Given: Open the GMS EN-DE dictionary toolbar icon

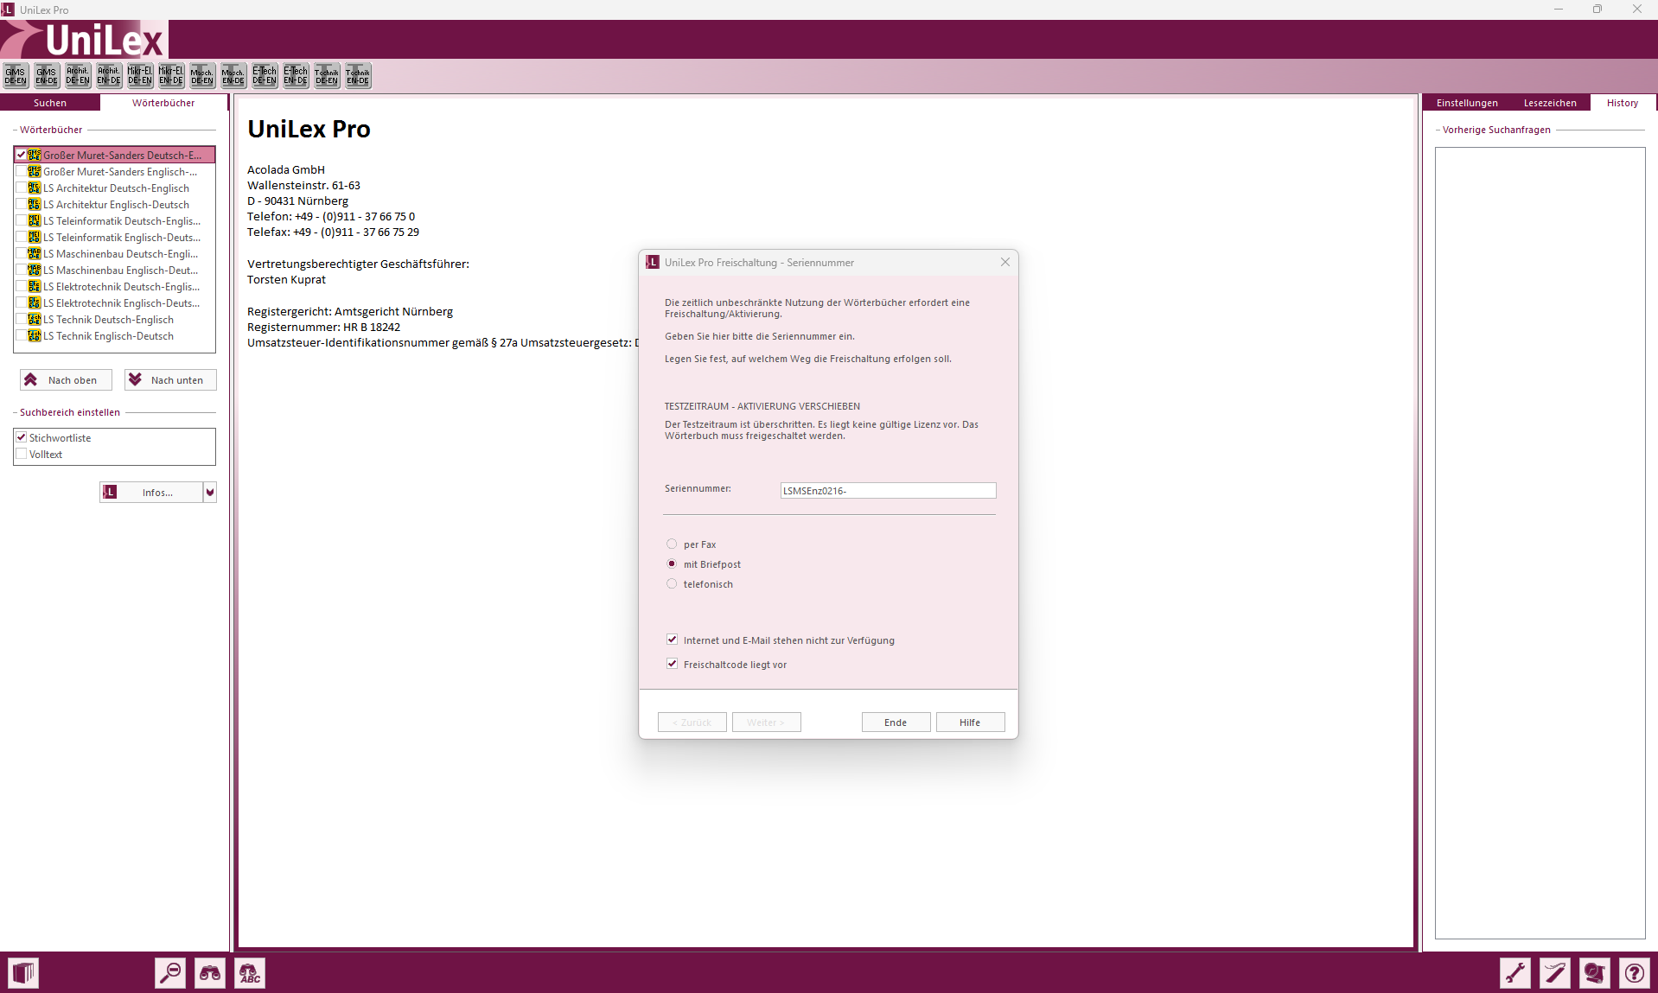Looking at the screenshot, I should tap(47, 76).
